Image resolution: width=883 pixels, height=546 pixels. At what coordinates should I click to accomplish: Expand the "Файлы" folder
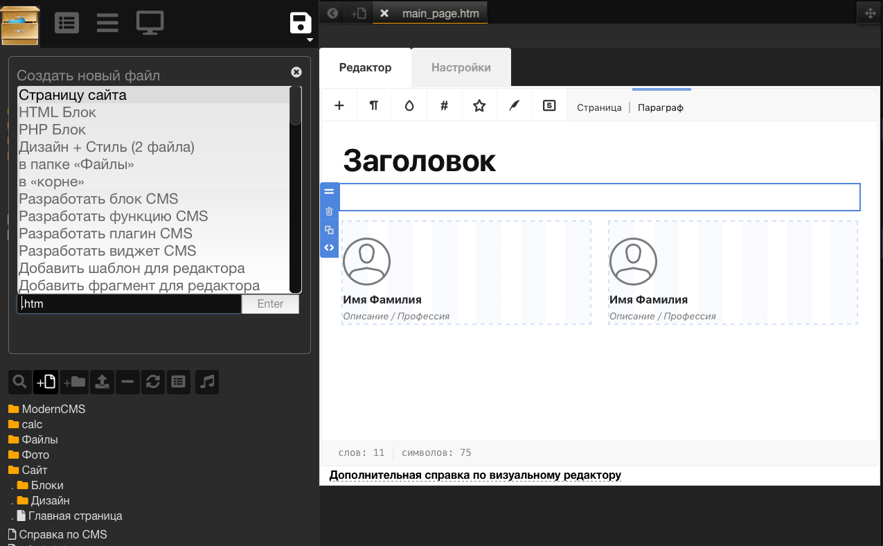coord(39,439)
